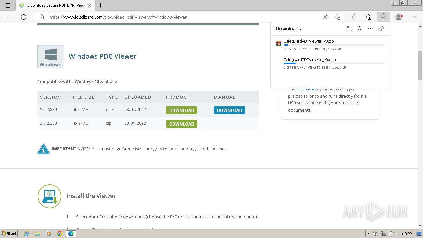Click the 49.9 MB file size cell

(x=80, y=123)
